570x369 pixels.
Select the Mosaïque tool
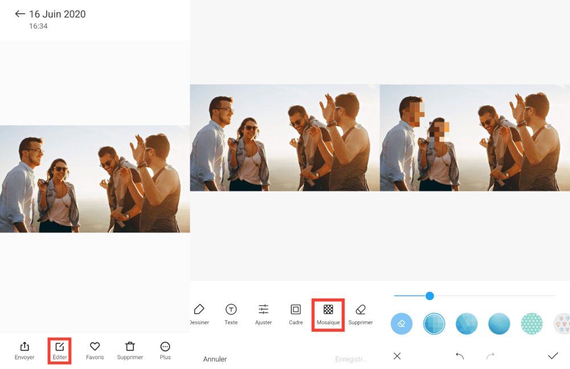[328, 314]
